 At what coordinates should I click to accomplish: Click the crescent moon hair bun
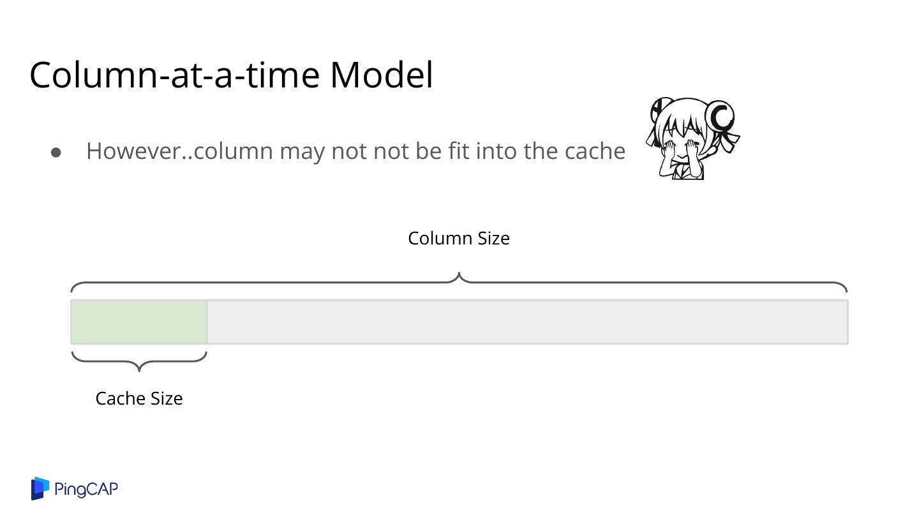click(722, 117)
